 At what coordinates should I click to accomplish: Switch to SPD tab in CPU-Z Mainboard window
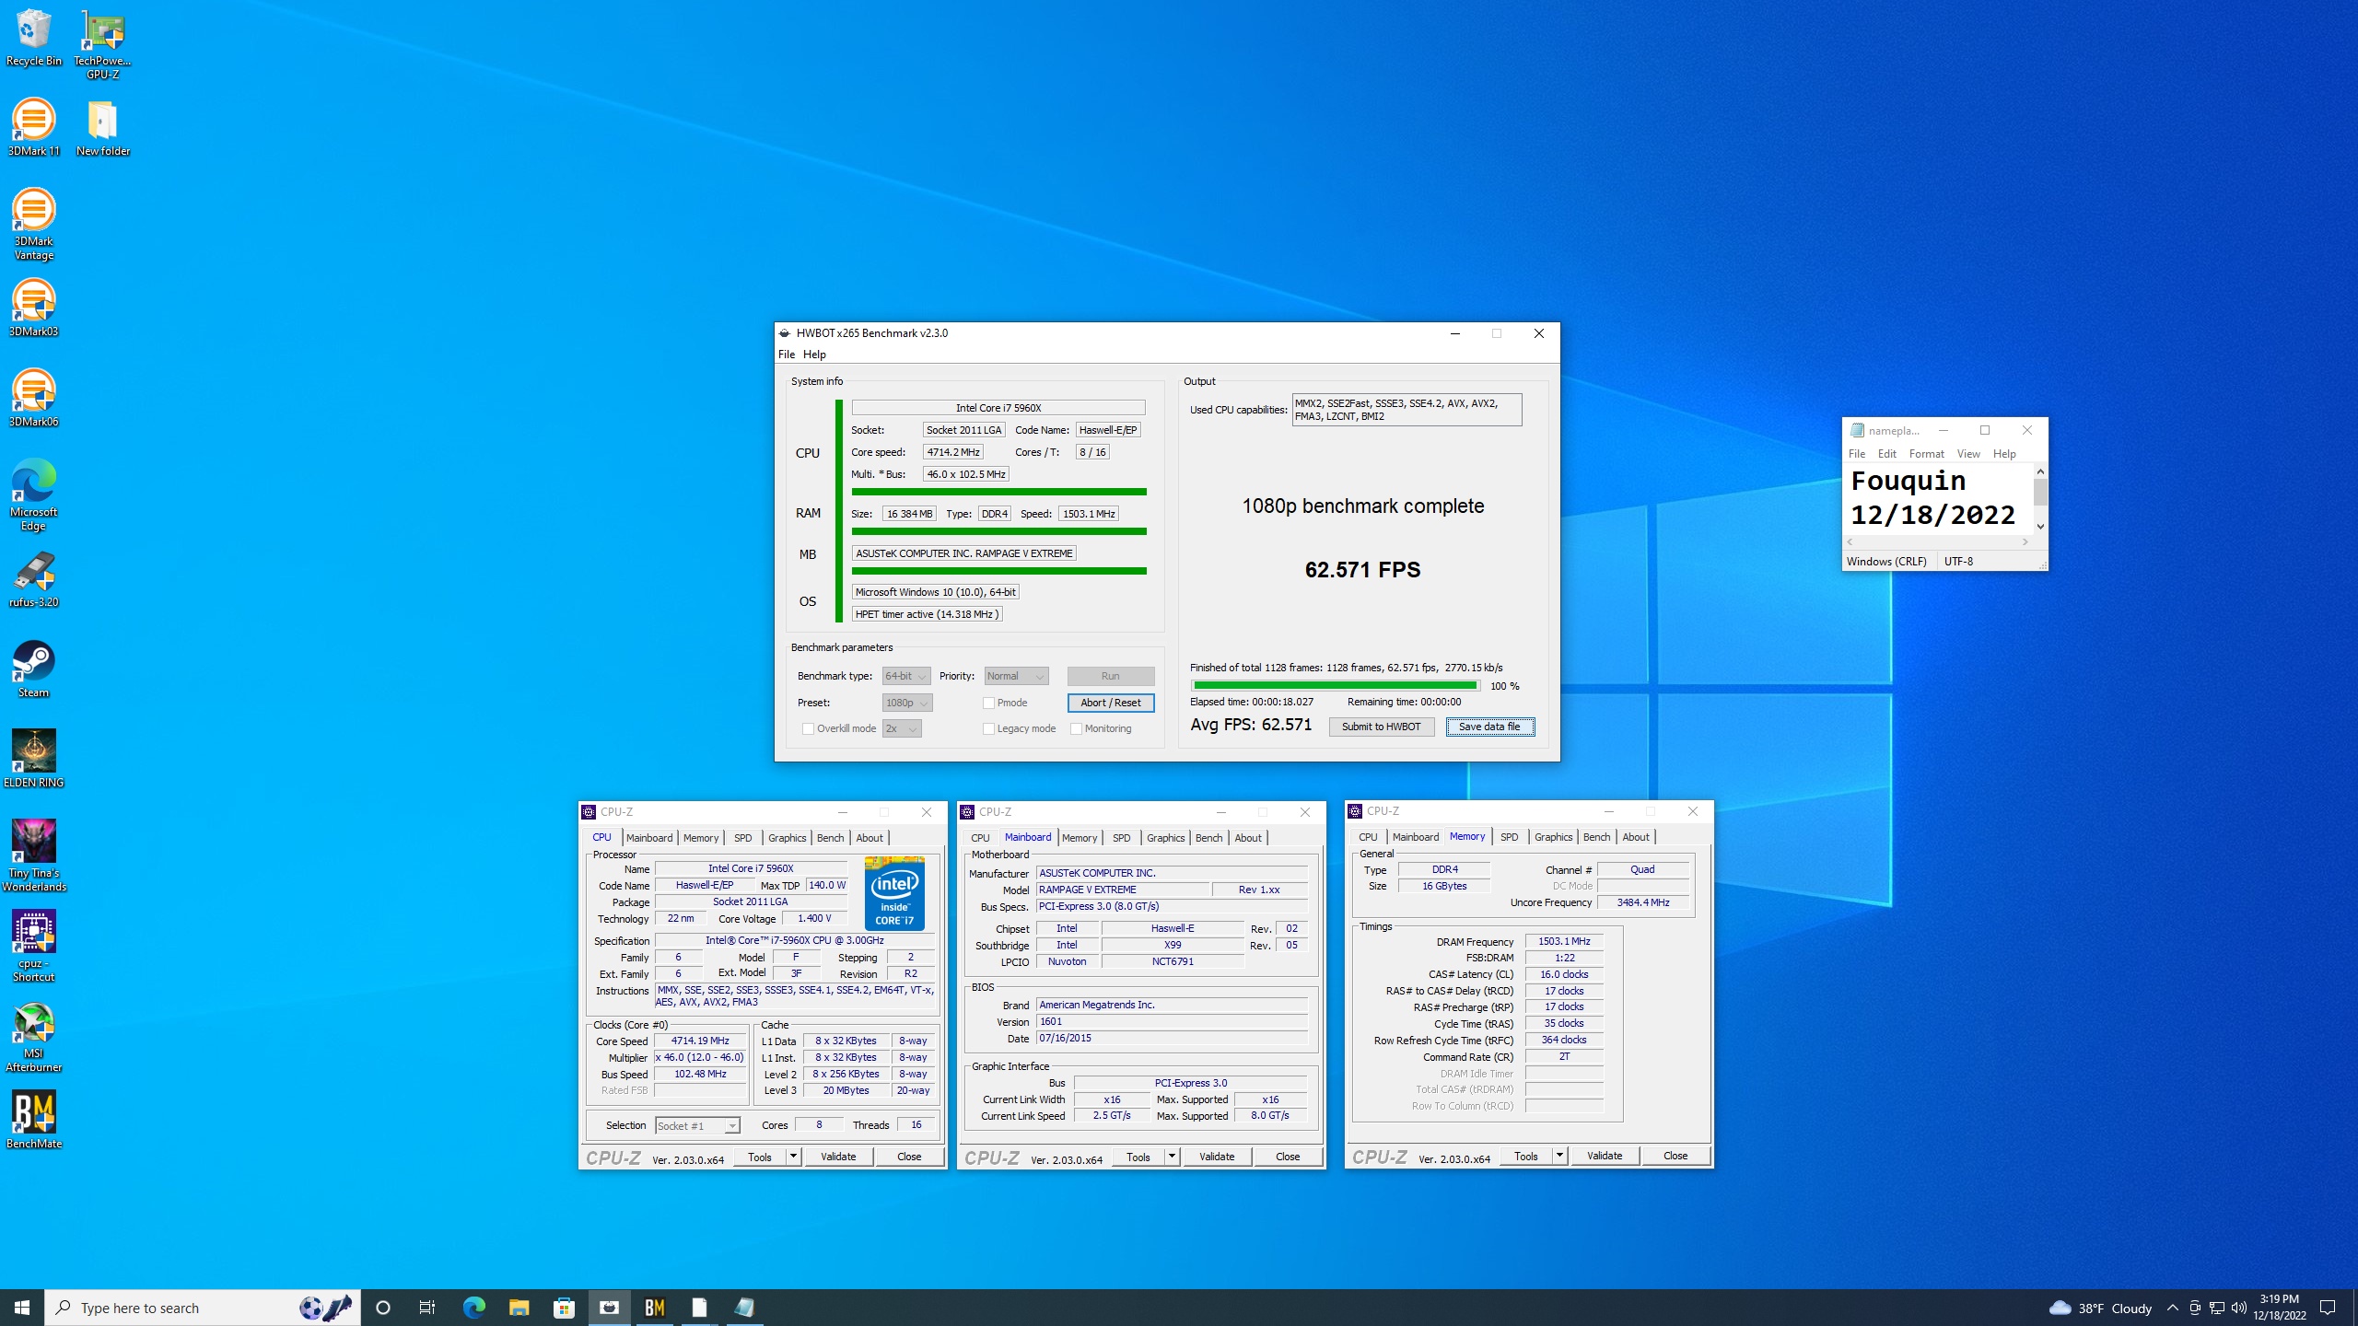[1121, 838]
